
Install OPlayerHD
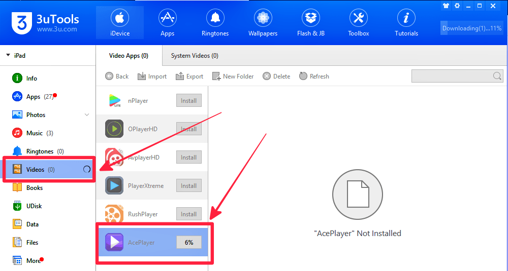coord(189,129)
